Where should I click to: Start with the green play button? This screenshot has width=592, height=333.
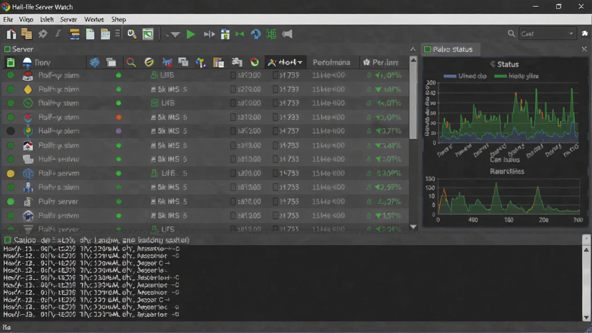click(191, 34)
